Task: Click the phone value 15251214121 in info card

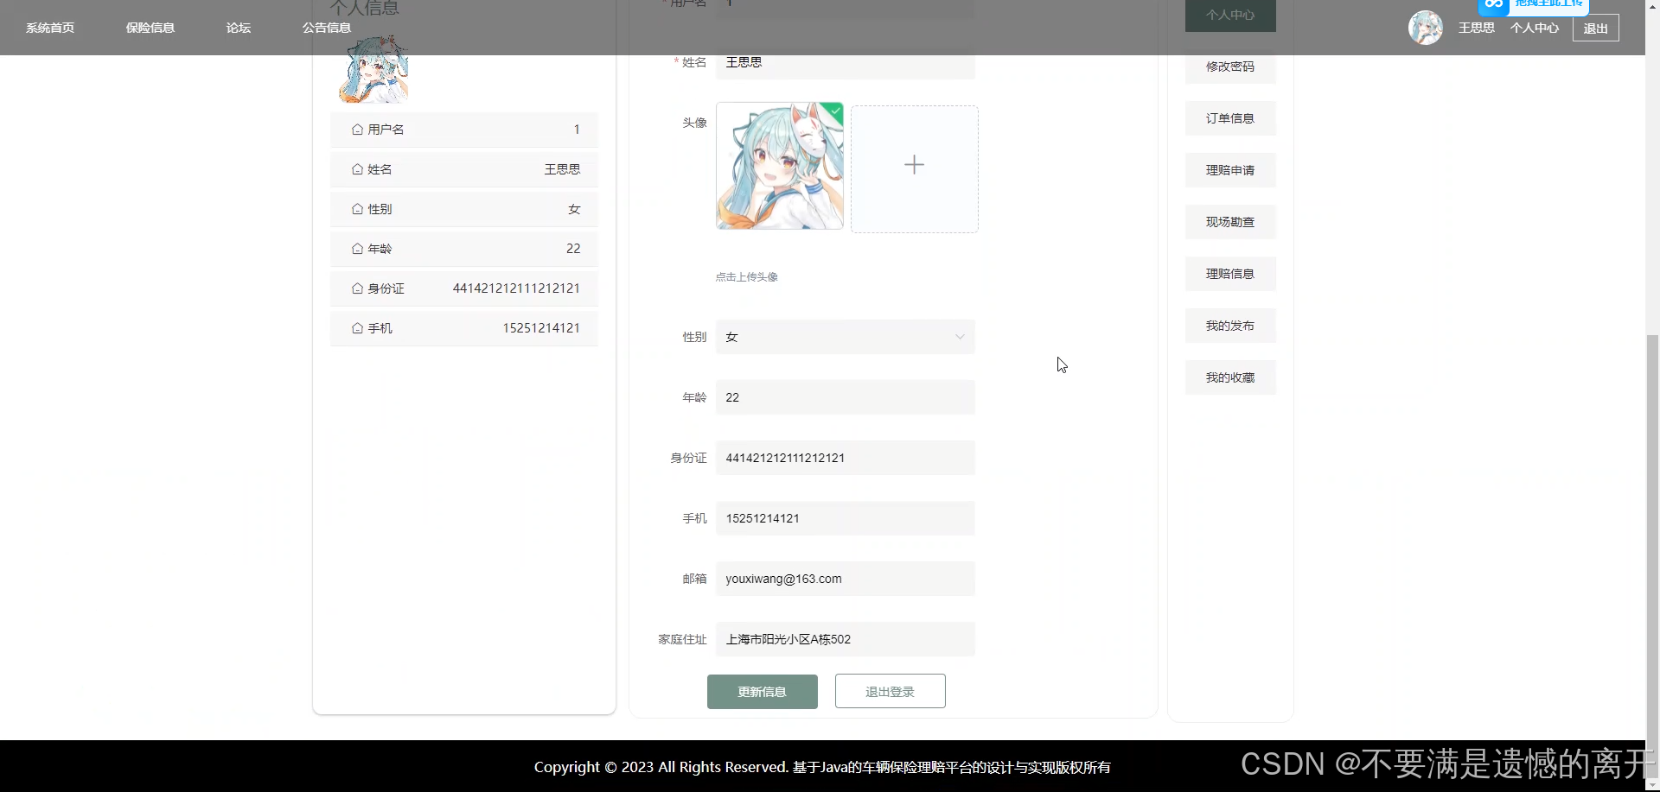Action: (541, 328)
